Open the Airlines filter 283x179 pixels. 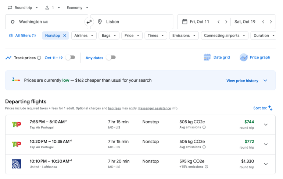tap(84, 36)
